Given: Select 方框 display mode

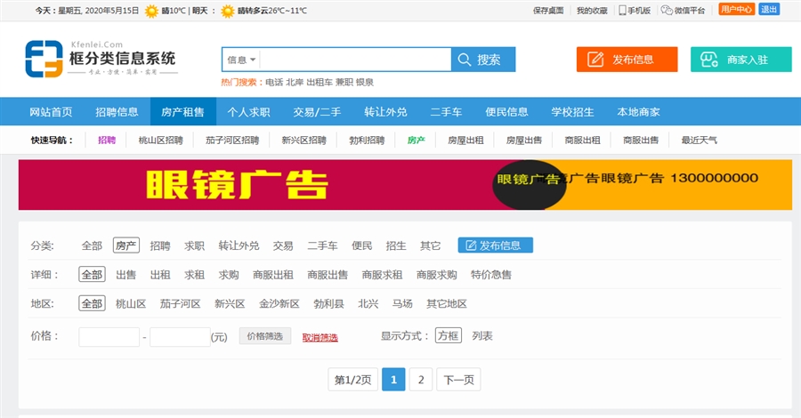Looking at the screenshot, I should click(448, 336).
